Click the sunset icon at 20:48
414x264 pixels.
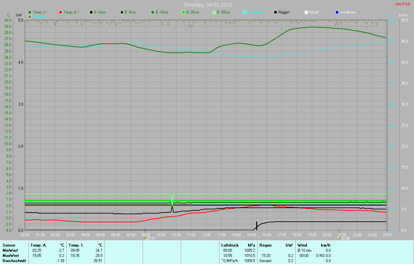coord(339,238)
